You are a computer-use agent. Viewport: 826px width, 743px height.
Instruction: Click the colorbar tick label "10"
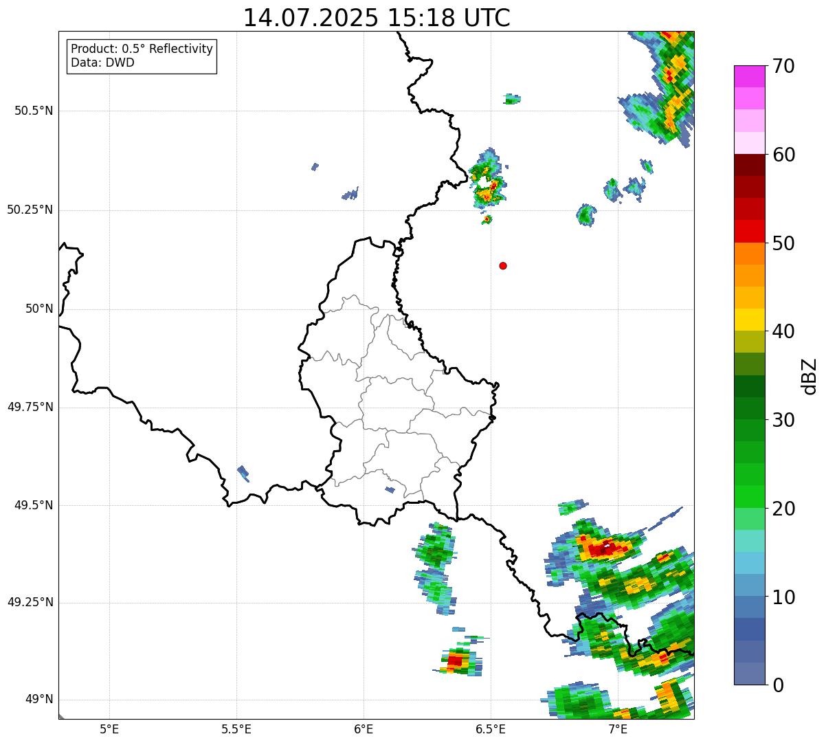click(783, 597)
